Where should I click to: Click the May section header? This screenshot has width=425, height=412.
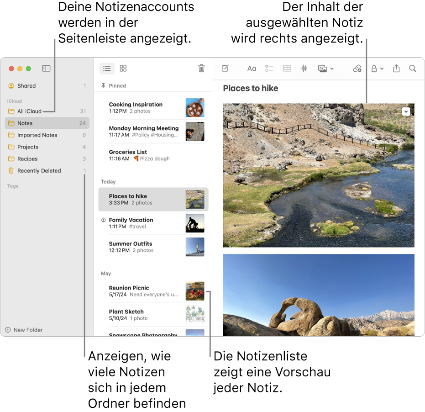[x=106, y=274]
